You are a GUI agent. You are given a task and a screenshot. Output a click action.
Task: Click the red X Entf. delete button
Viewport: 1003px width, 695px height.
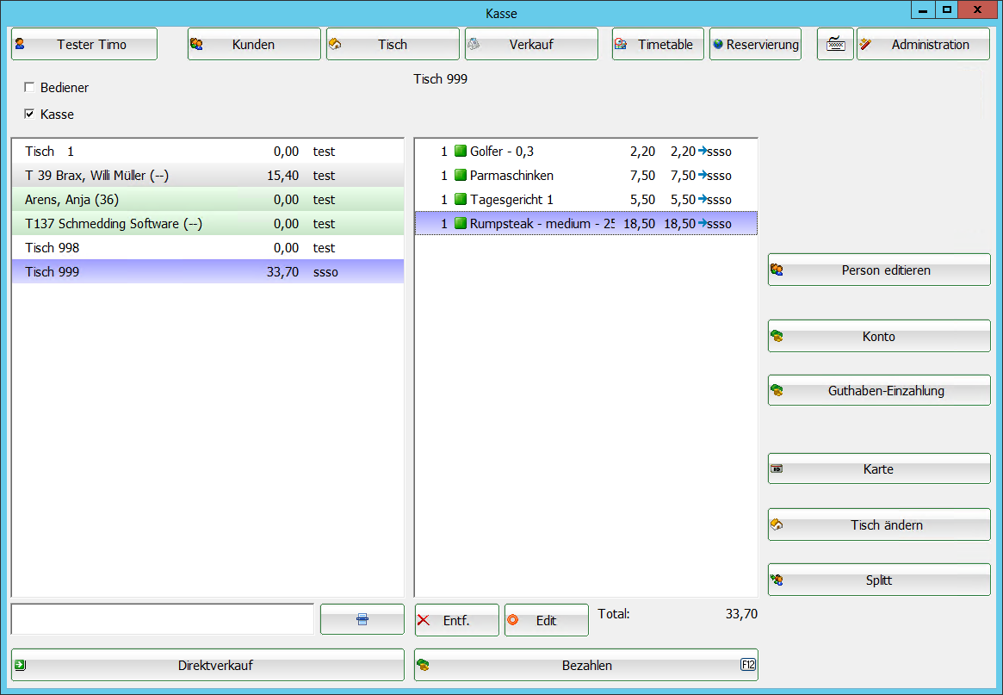point(456,620)
